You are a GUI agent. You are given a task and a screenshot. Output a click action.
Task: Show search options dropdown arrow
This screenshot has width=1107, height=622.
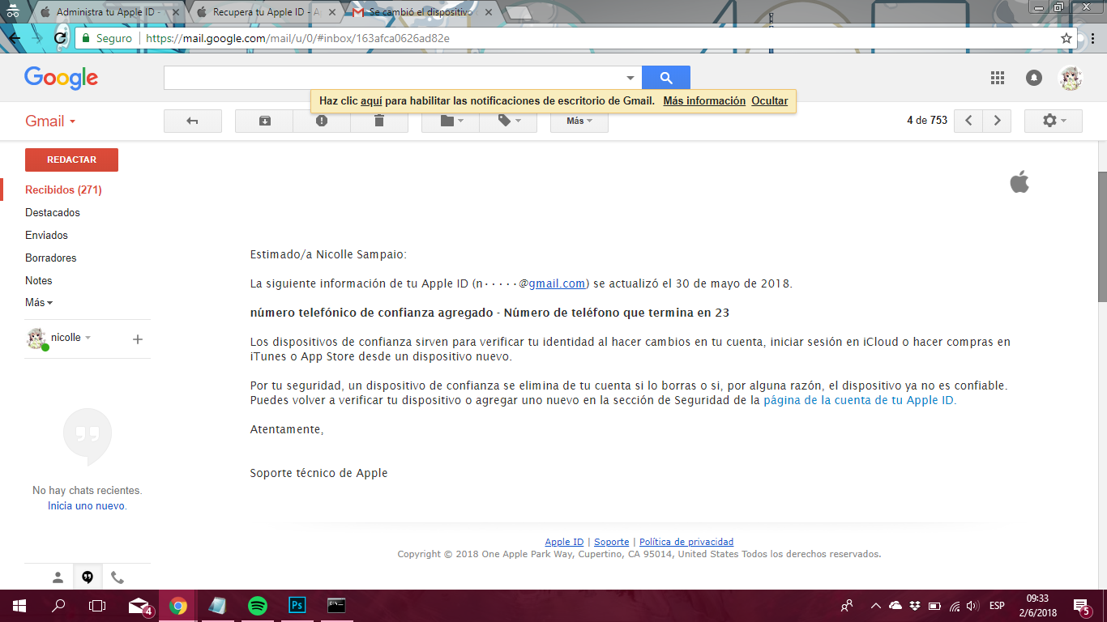pyautogui.click(x=630, y=78)
